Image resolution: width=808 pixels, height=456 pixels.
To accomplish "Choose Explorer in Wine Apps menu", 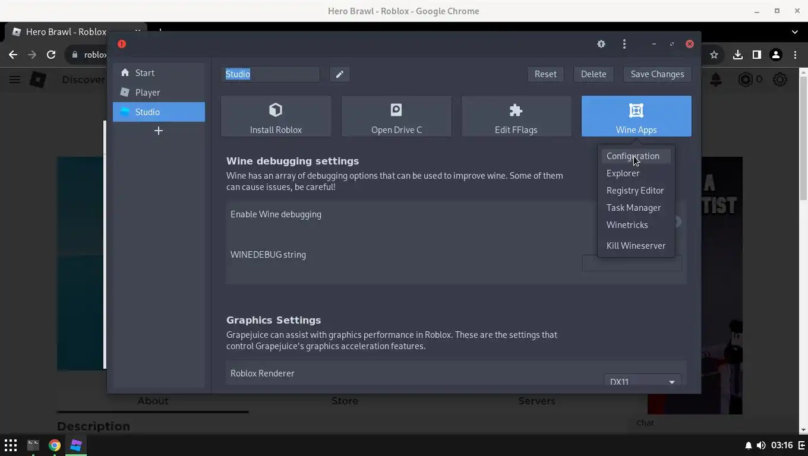I will (x=636, y=173).
